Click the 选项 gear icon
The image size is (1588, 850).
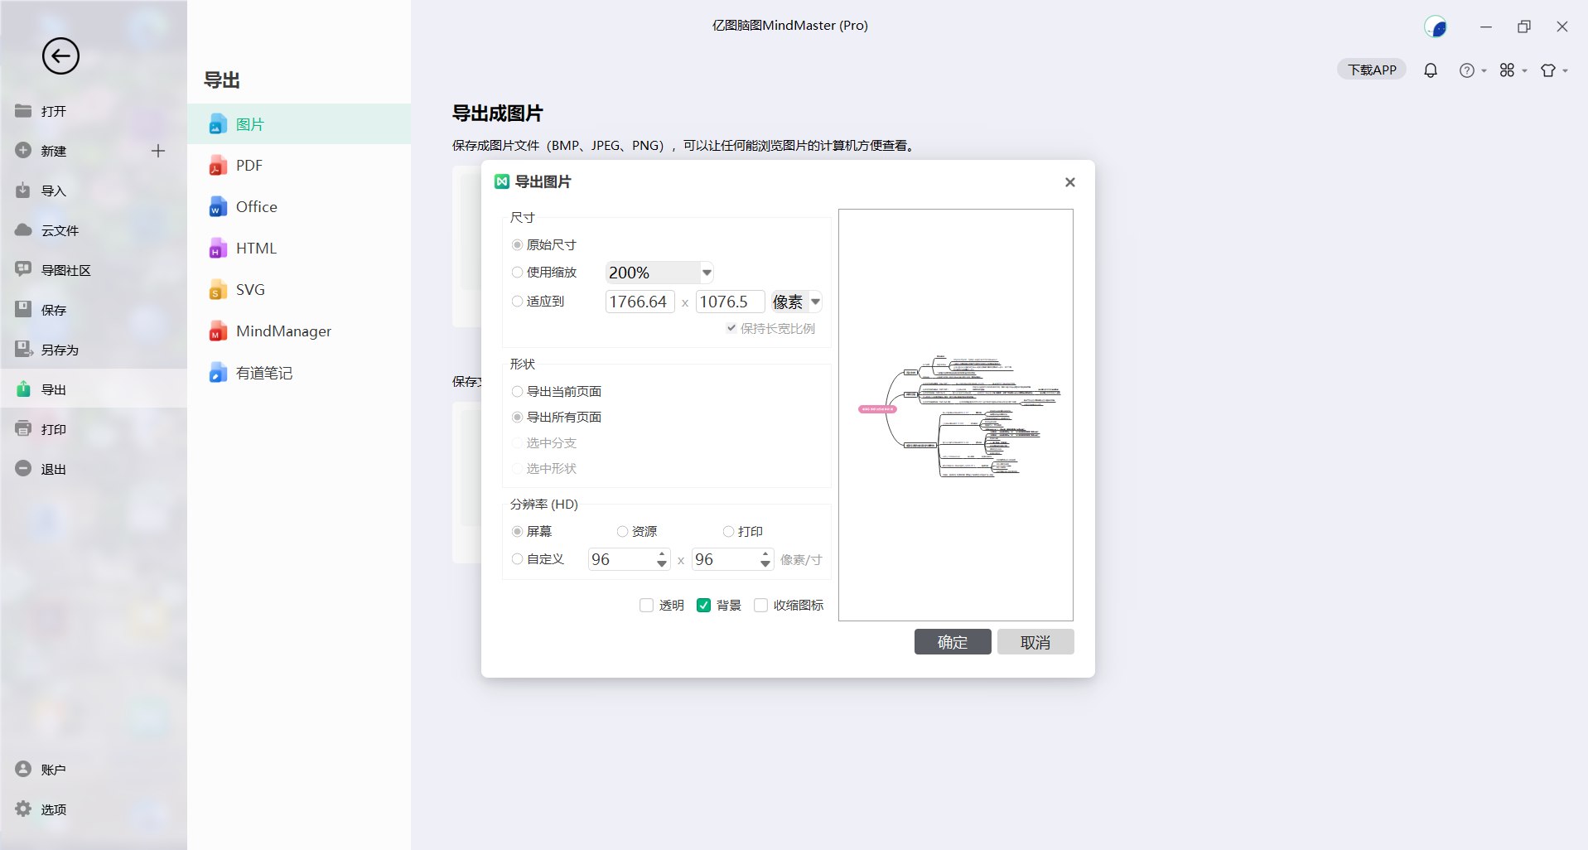(23, 809)
